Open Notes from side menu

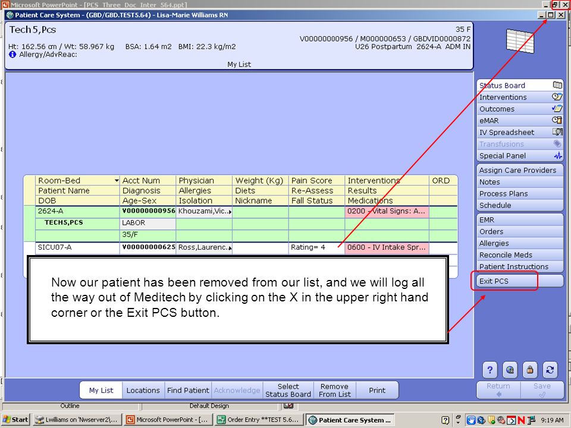(520, 182)
